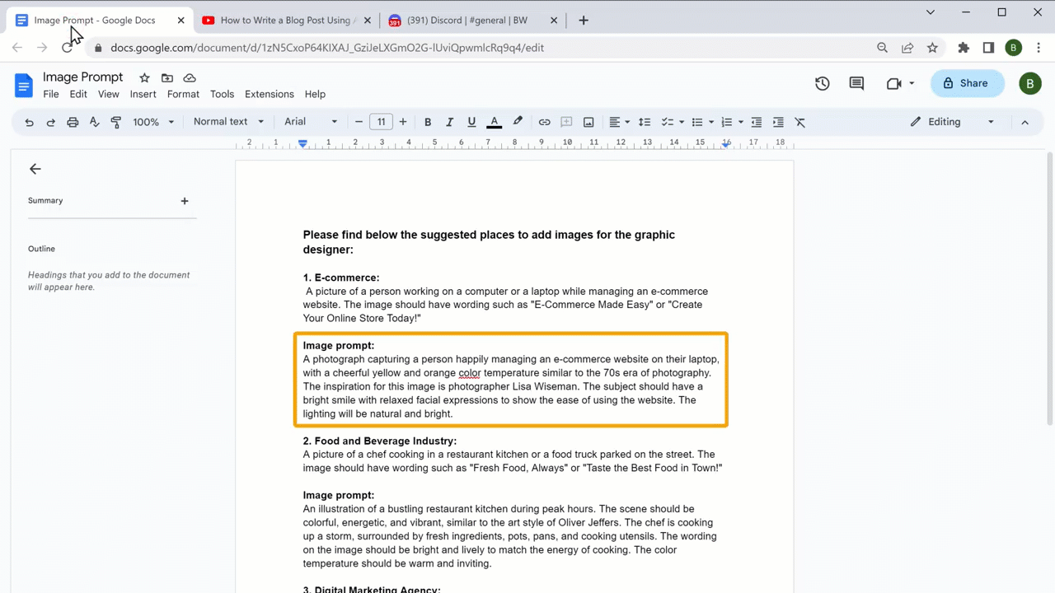Bookmark this page with star icon
The width and height of the screenshot is (1055, 593).
coord(932,48)
